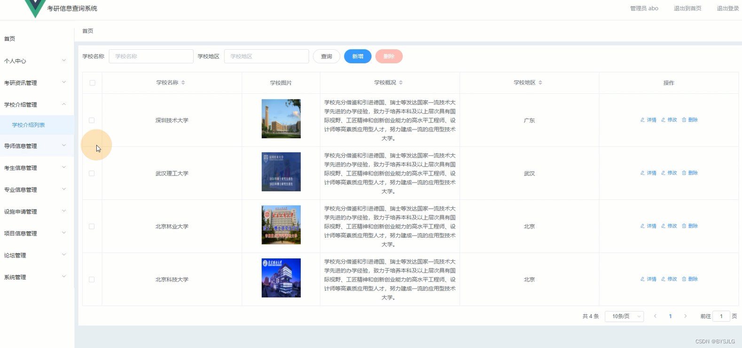This screenshot has width=742, height=348.
Task: Open the 深圳技术大学 school image
Action: 281,119
